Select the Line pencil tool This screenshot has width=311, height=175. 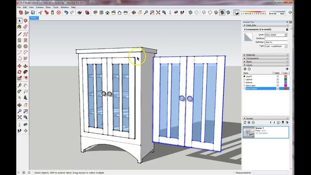[19, 34]
